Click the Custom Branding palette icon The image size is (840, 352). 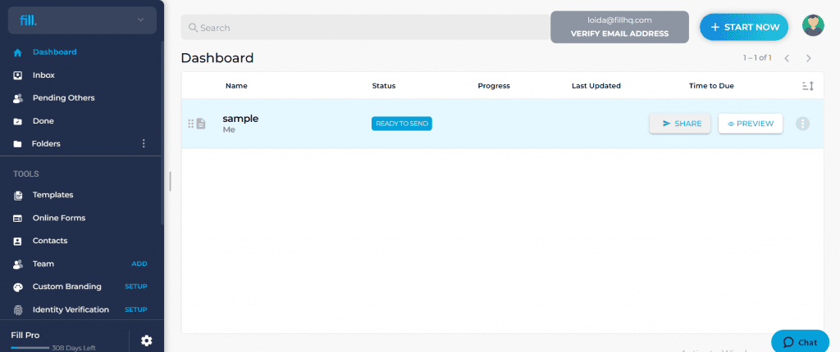click(18, 287)
